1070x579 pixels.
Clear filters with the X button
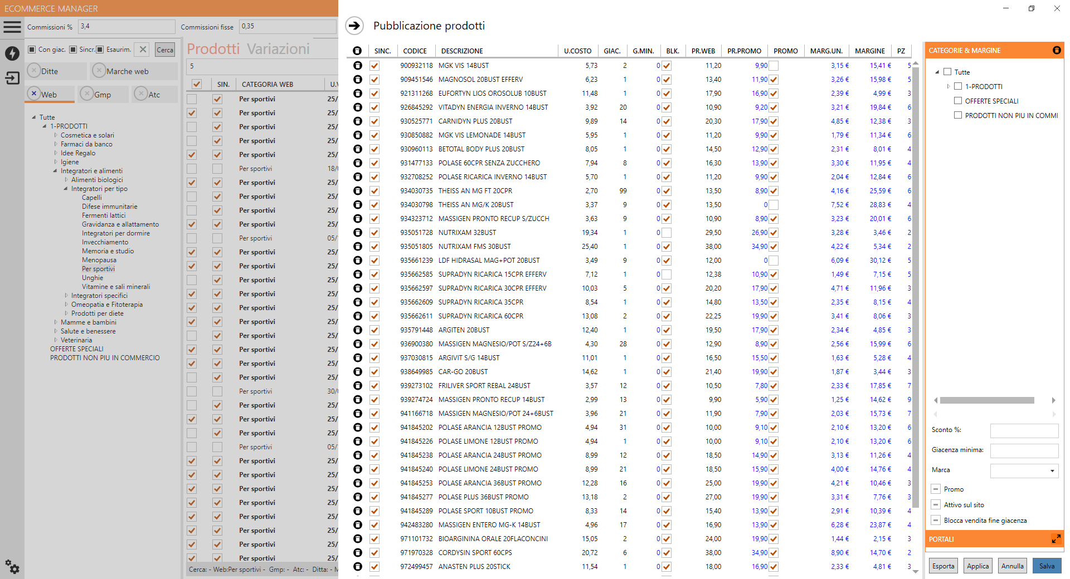(x=143, y=50)
